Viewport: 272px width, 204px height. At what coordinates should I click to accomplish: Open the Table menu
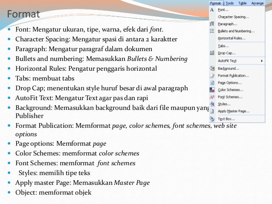[x=242, y=3]
